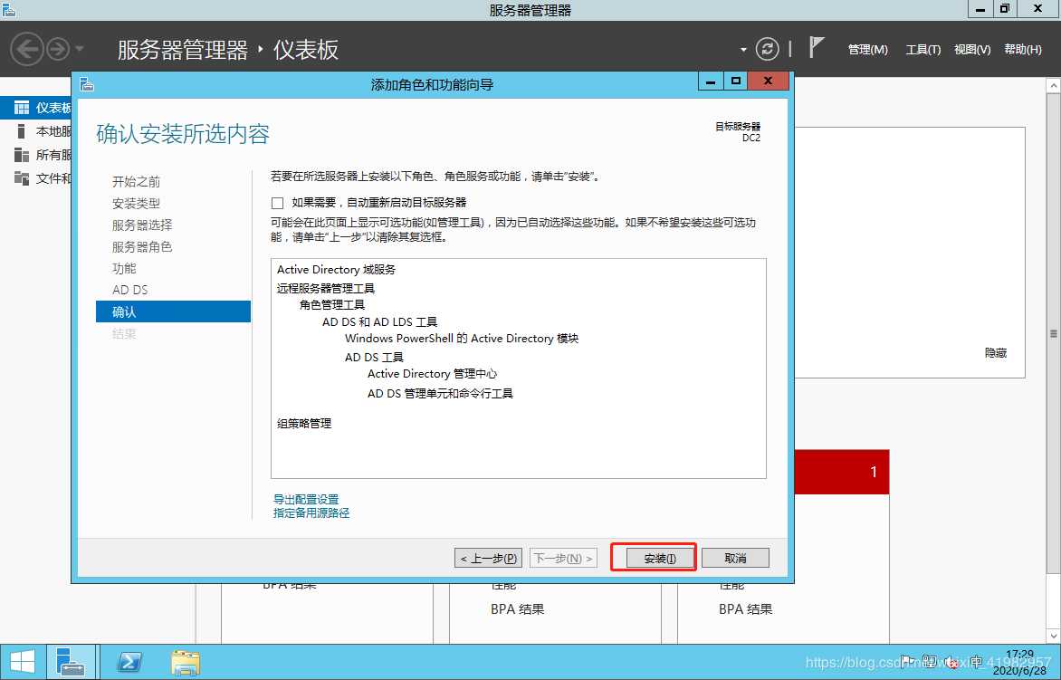
Task: Minimize the 添加角色和功能向导 window
Action: pos(711,81)
